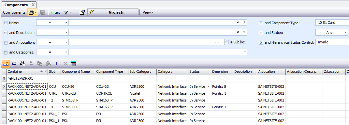Open the View menu
The image size is (349, 125).
pos(148,12)
